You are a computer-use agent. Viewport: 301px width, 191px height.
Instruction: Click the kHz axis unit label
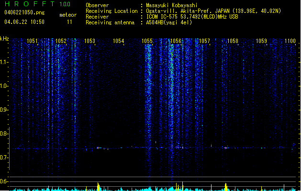point(4,39)
